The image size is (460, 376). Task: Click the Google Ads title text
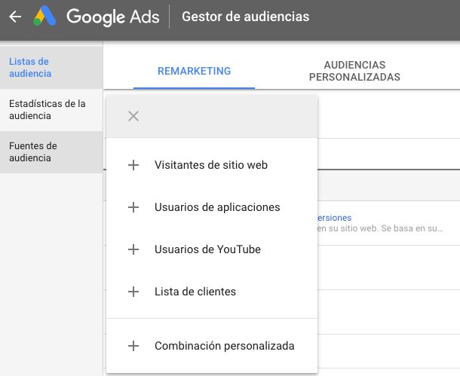113,17
